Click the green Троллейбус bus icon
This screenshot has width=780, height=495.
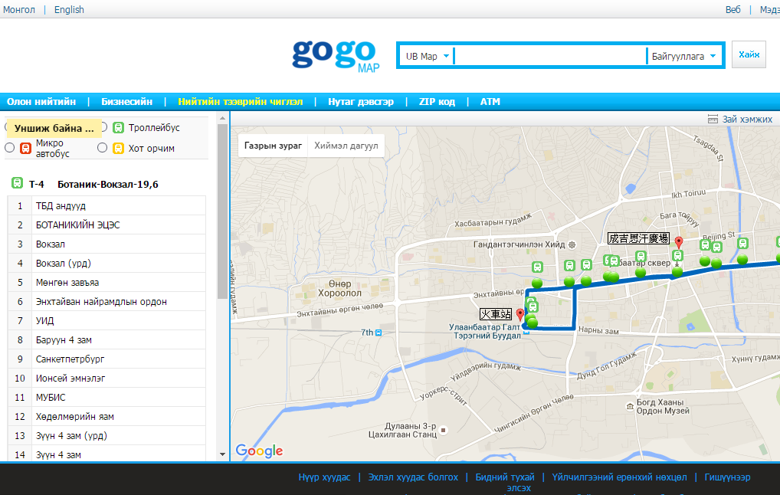(119, 128)
